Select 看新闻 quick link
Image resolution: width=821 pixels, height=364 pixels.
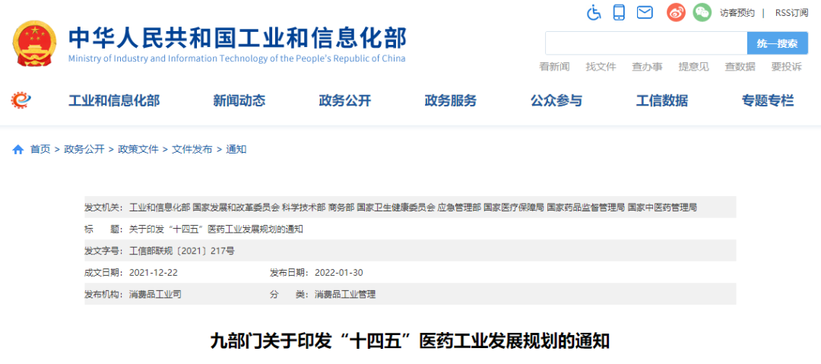pyautogui.click(x=554, y=67)
